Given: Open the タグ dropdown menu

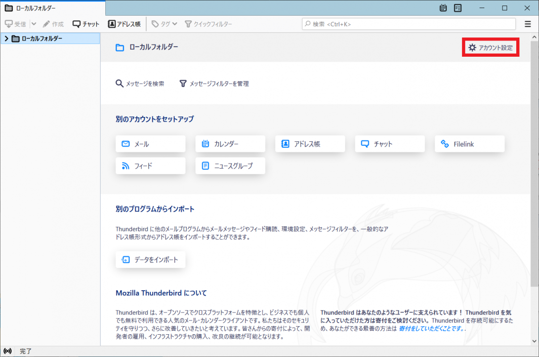Looking at the screenshot, I should (165, 24).
